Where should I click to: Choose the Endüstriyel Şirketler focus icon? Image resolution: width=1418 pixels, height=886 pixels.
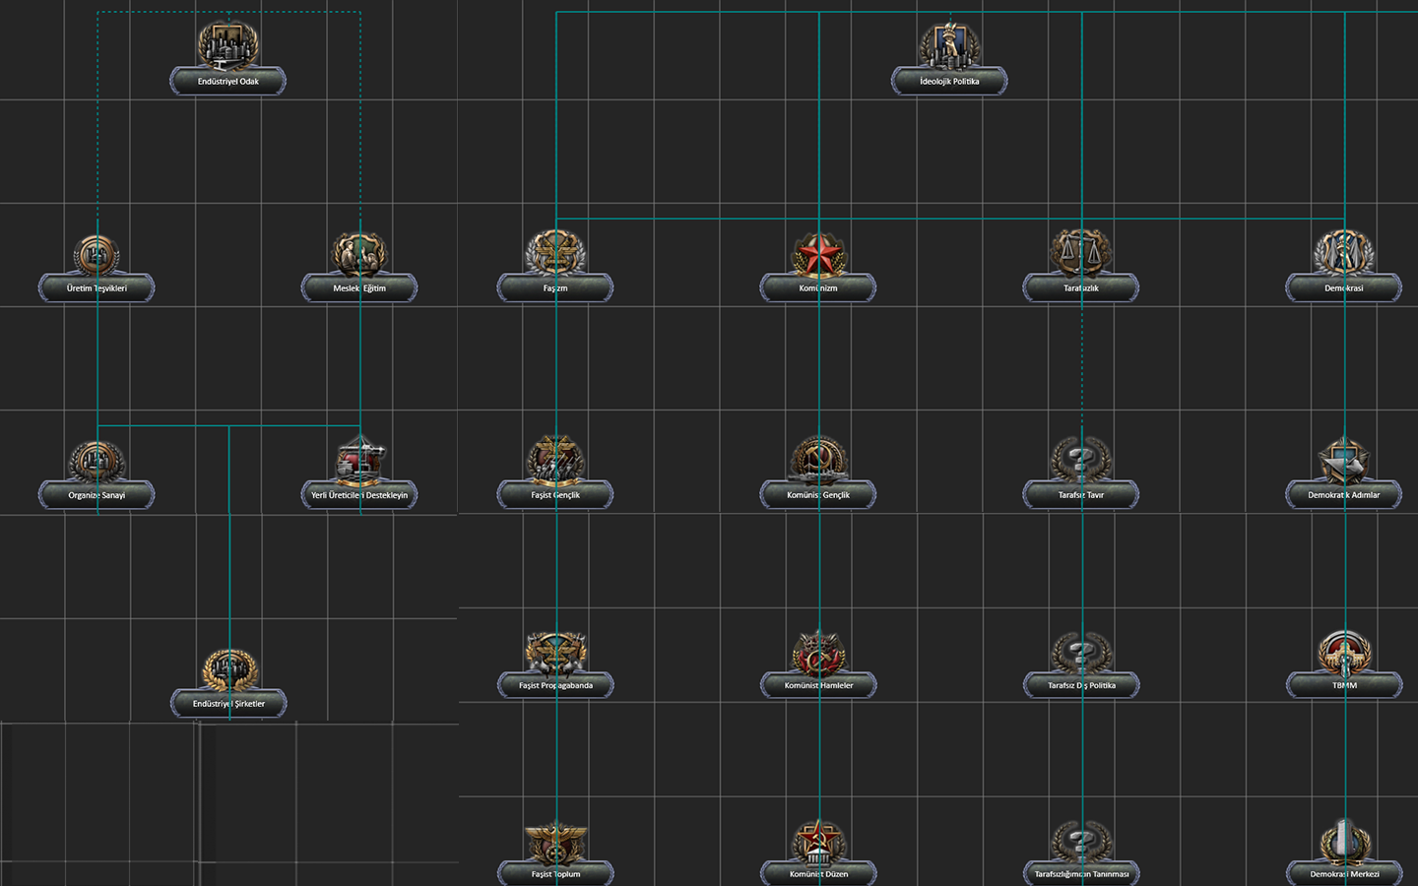coord(229,668)
